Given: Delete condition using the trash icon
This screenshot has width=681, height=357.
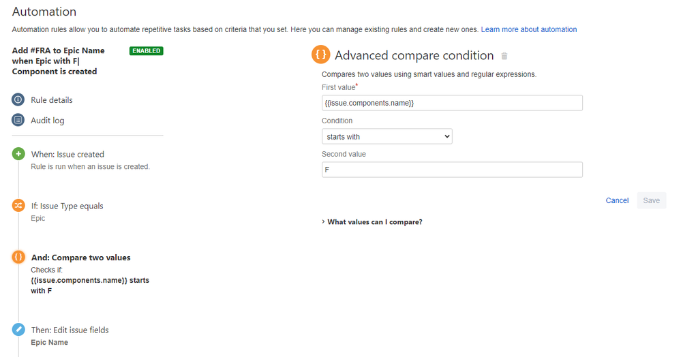Looking at the screenshot, I should tap(504, 56).
